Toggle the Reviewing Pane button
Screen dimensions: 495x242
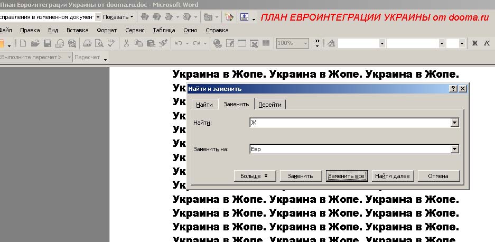coord(244,17)
